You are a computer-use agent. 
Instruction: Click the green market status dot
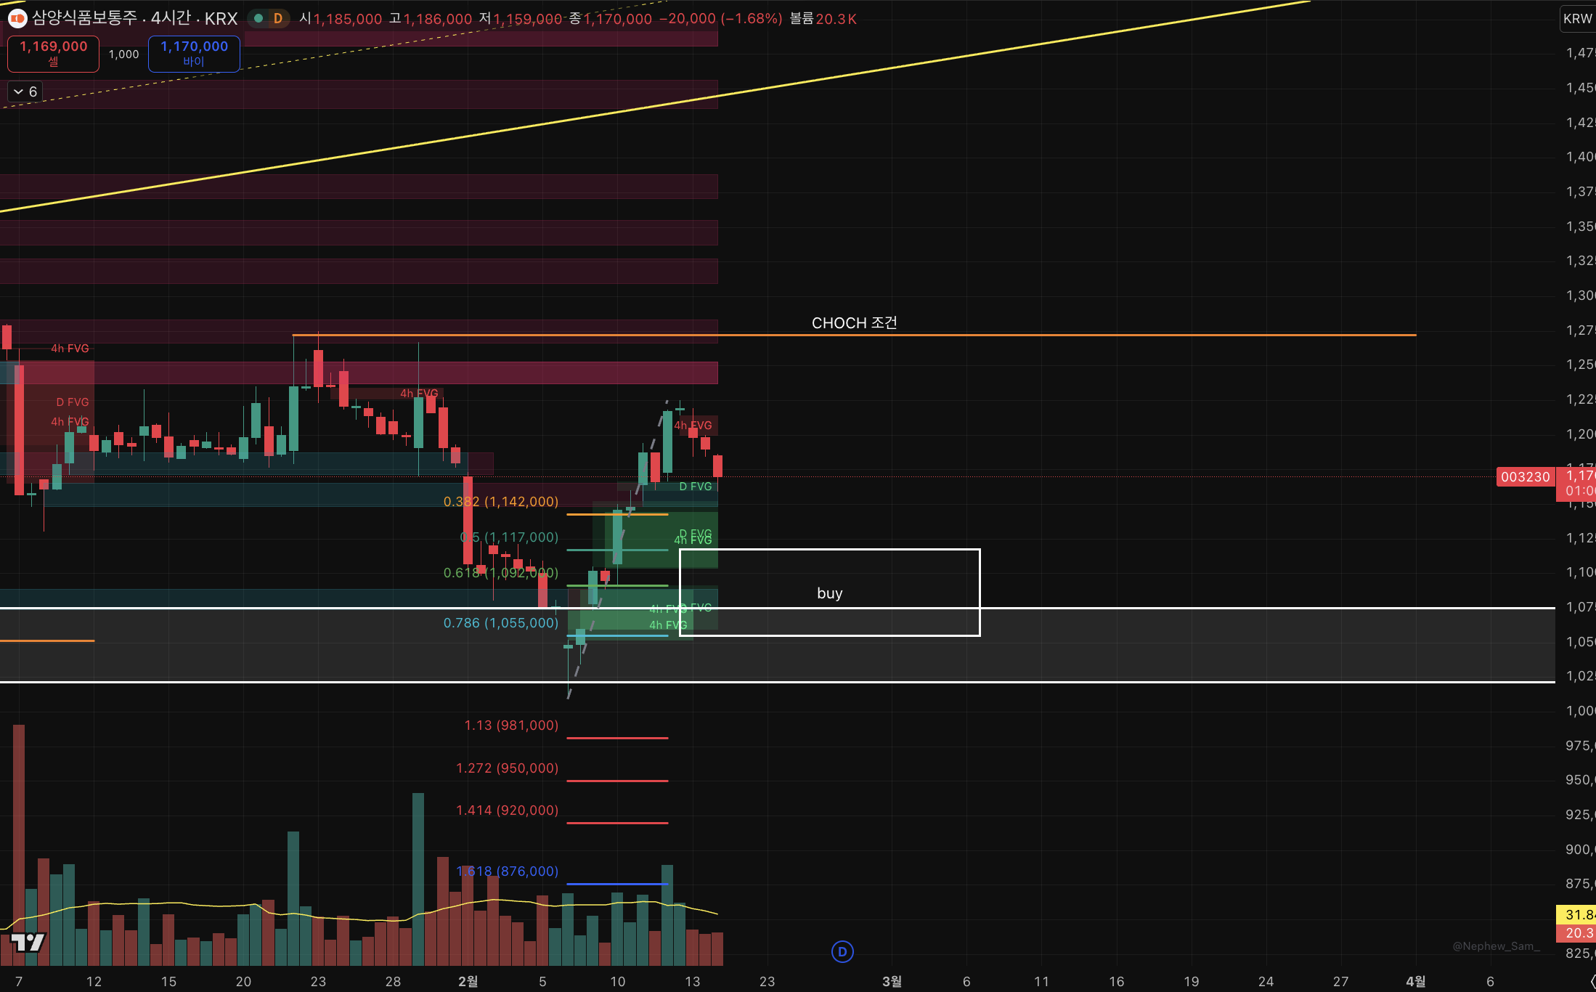(x=258, y=19)
